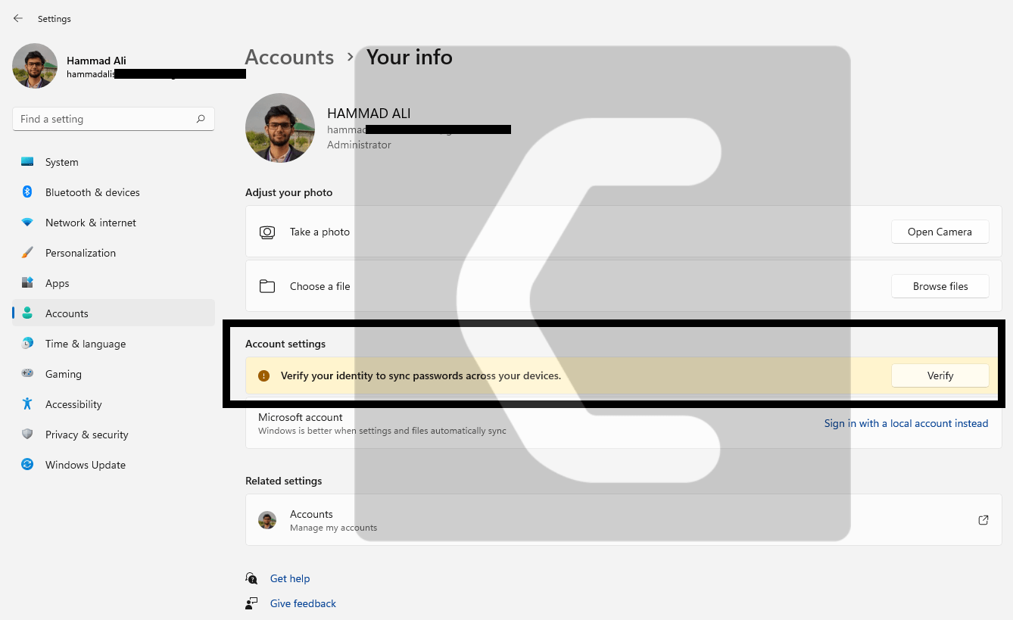Screen dimensions: 1013x620
Task: Click the Hammad Ali name in the sidebar
Action: pos(96,61)
